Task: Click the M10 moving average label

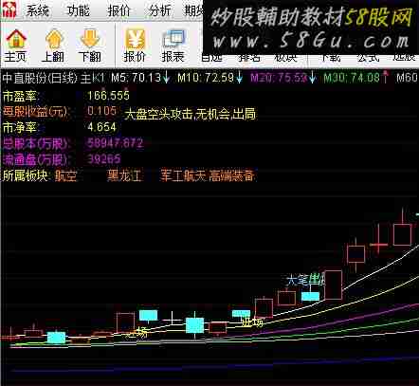Action: pyautogui.click(x=206, y=78)
